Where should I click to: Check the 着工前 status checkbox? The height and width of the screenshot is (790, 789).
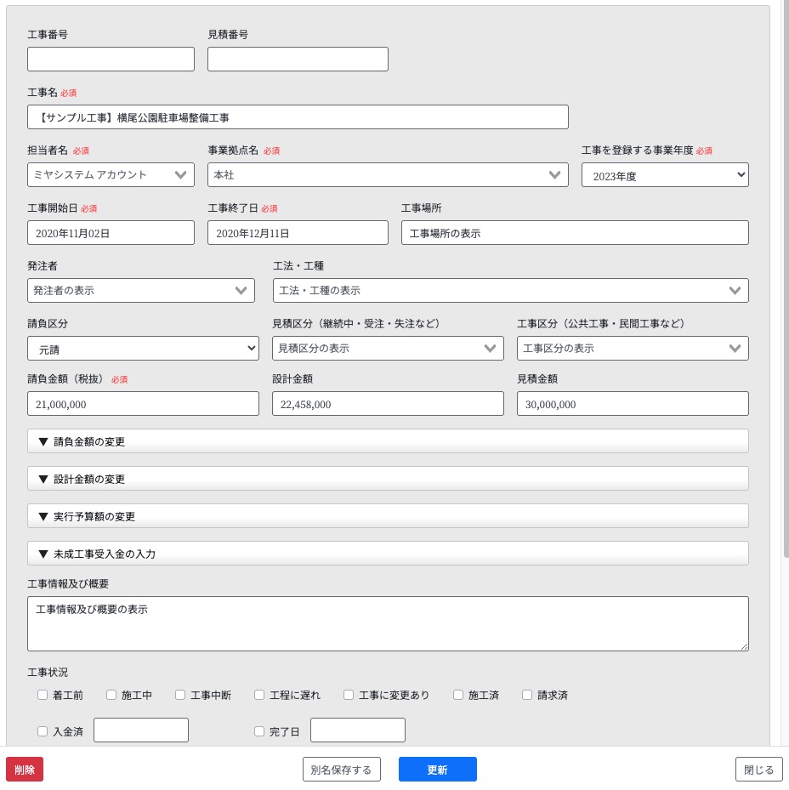[43, 695]
